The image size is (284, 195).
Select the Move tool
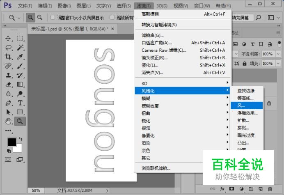pyautogui.click(x=8, y=39)
